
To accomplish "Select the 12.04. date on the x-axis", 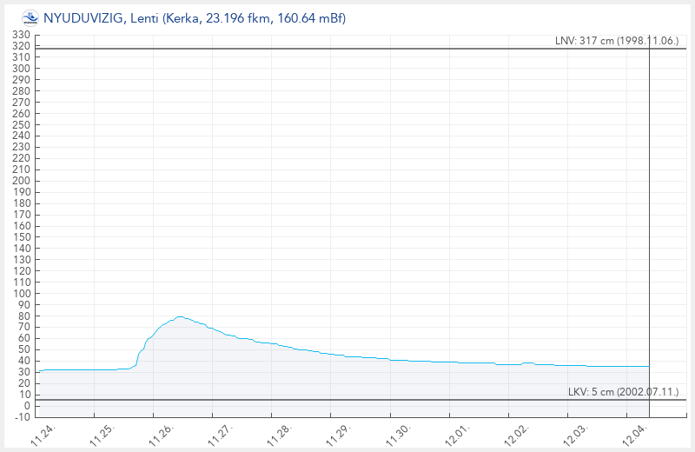I will (x=636, y=435).
